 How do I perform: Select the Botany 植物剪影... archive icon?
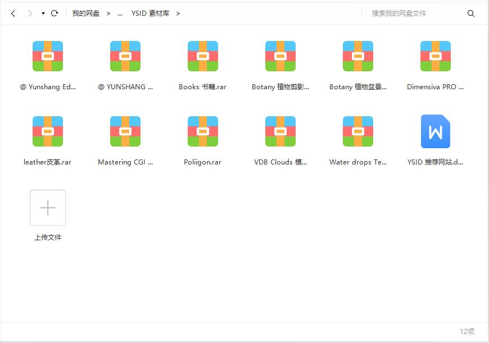point(280,56)
